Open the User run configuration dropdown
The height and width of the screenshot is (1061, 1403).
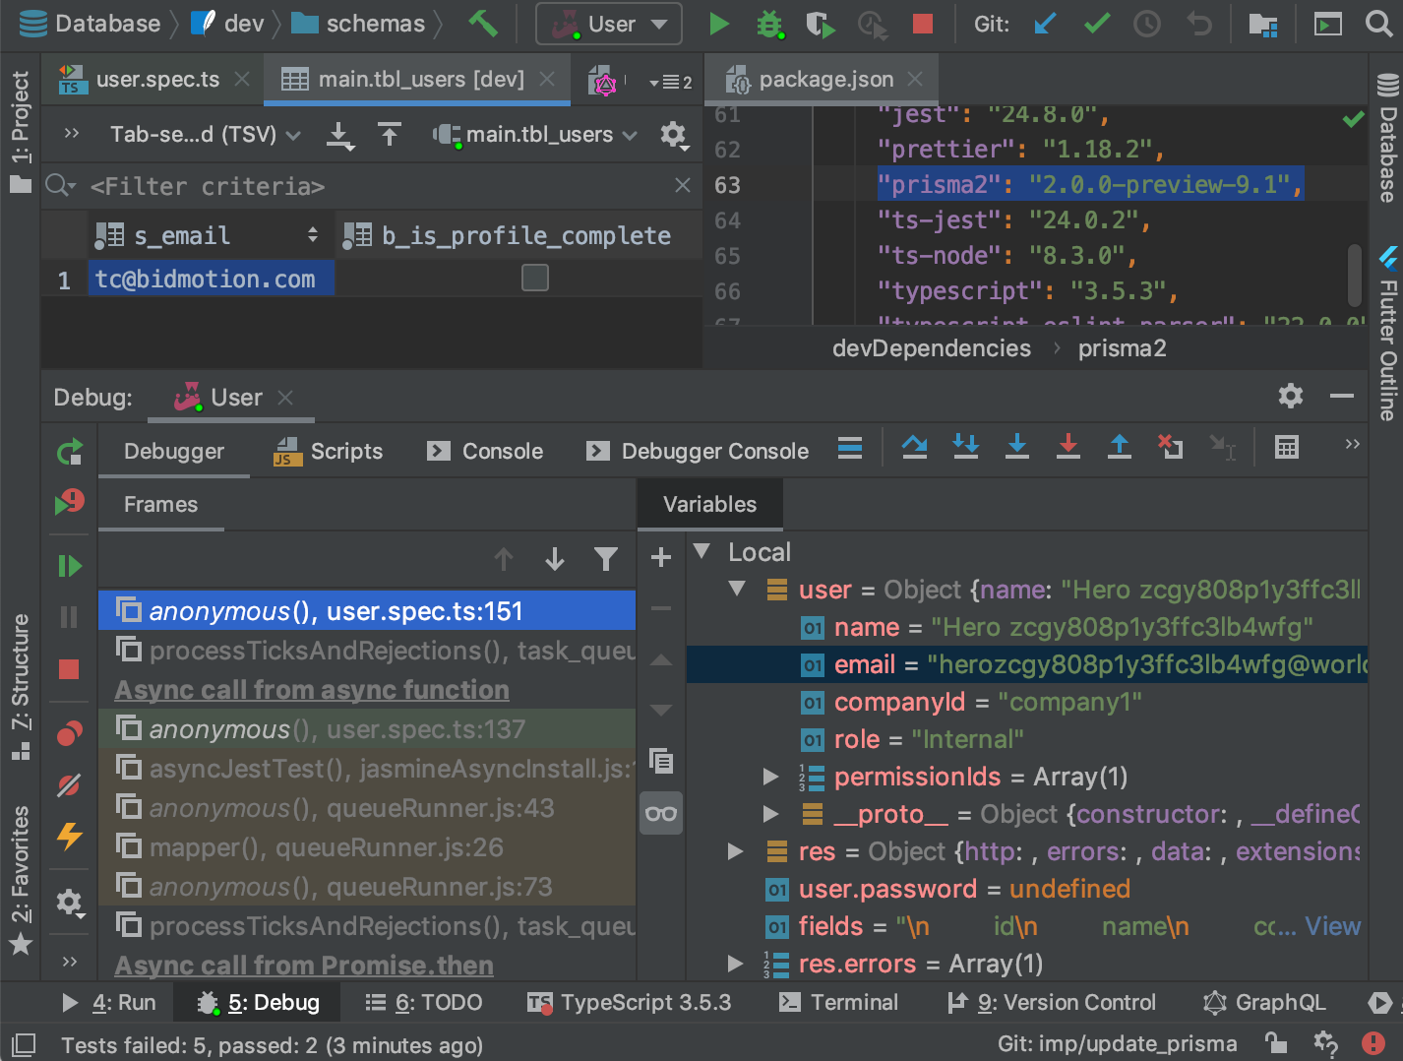(608, 24)
